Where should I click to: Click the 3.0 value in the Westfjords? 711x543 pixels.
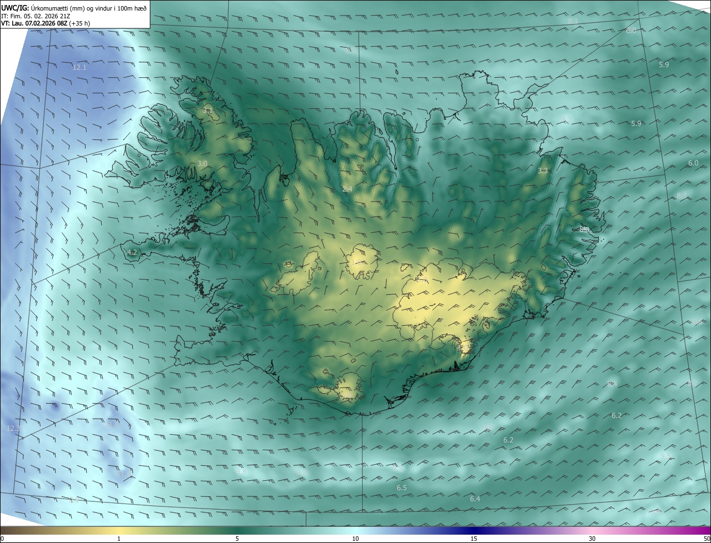(202, 164)
